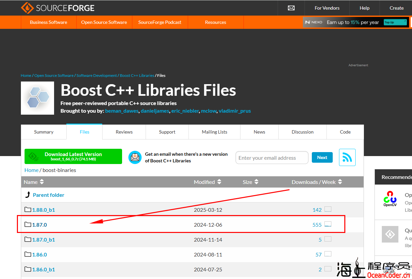
Task: Click the 142 downloads count for 1.88.0_b1
Action: point(317,210)
